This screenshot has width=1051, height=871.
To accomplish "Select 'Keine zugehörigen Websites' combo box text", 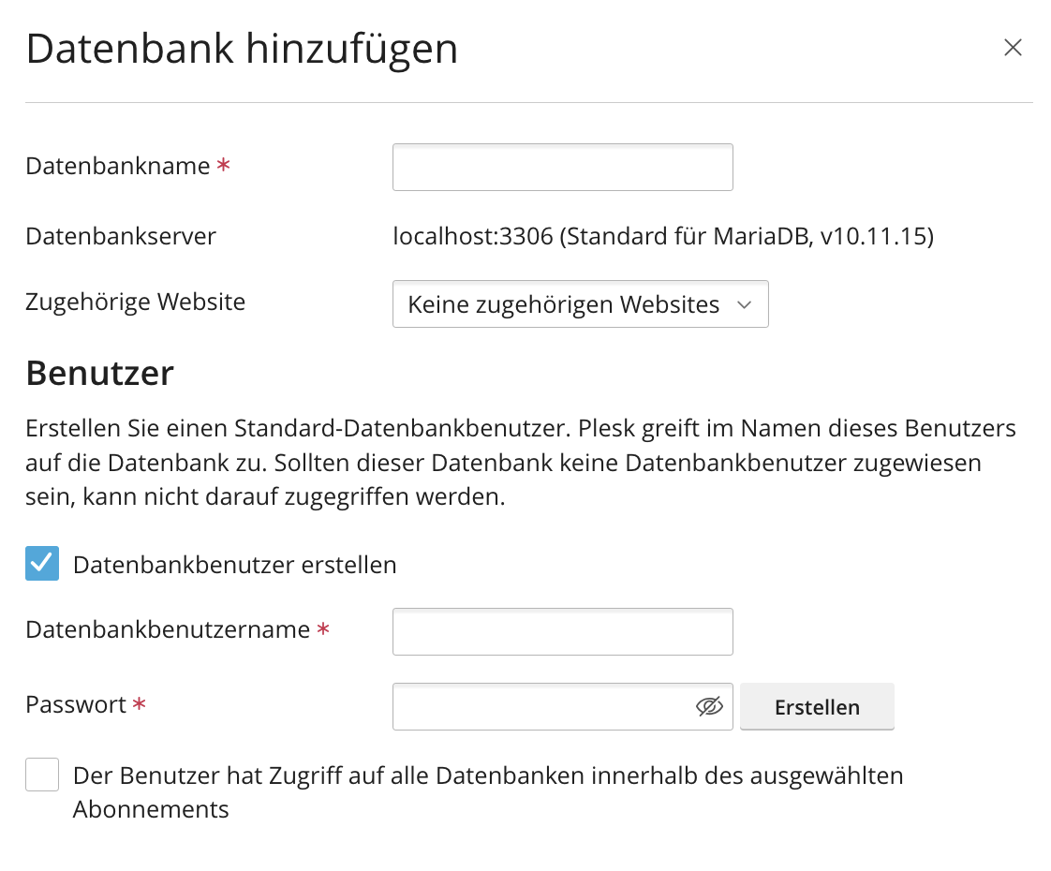I will [563, 304].
